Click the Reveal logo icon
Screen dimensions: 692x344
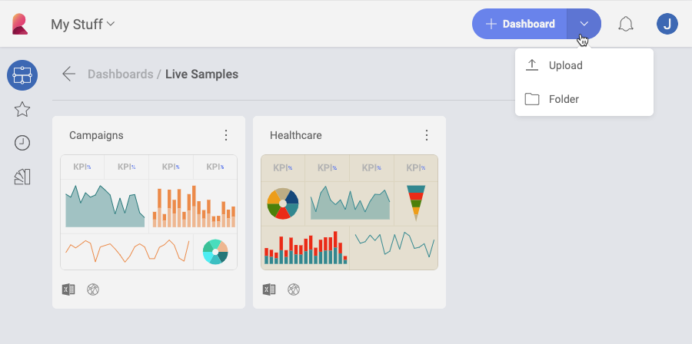[x=20, y=24]
